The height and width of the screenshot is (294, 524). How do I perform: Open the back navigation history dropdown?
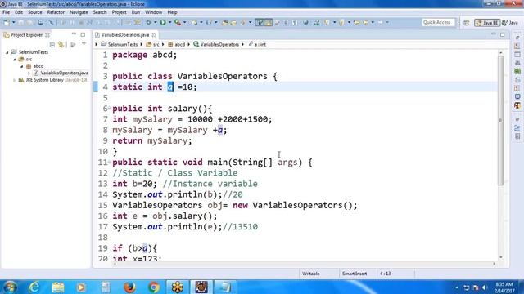[x=373, y=22]
